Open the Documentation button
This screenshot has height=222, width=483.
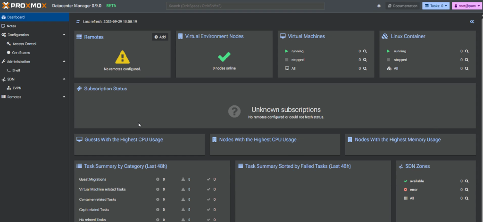[x=402, y=6]
